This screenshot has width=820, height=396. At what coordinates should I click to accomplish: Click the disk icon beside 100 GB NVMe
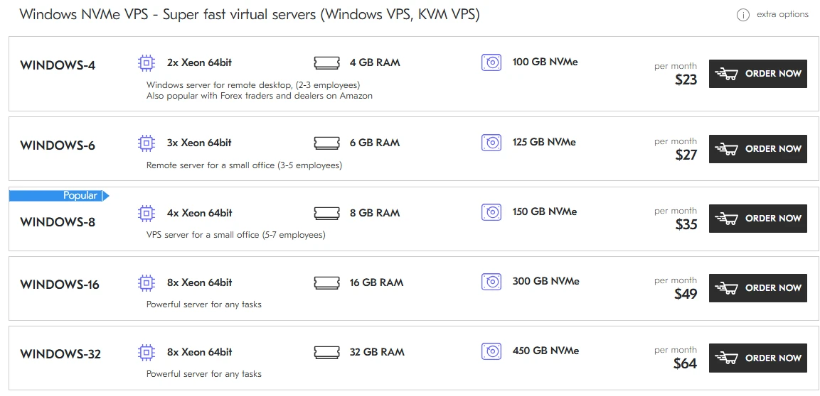491,62
